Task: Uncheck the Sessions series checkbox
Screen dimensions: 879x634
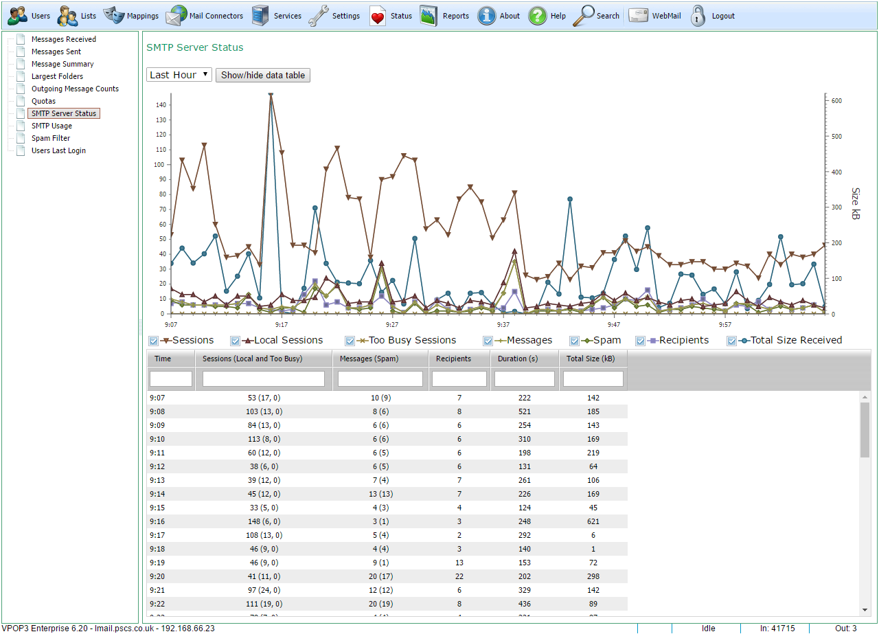Action: point(154,341)
